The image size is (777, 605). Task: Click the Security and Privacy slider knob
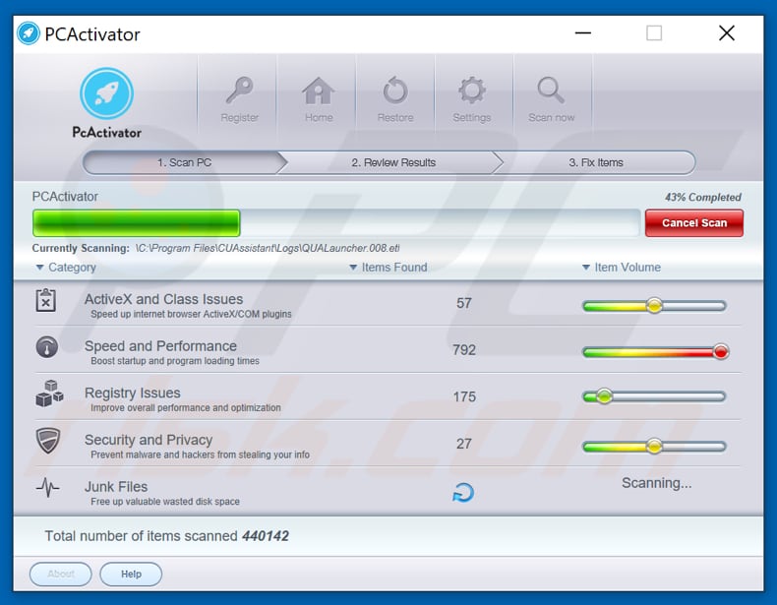(654, 446)
